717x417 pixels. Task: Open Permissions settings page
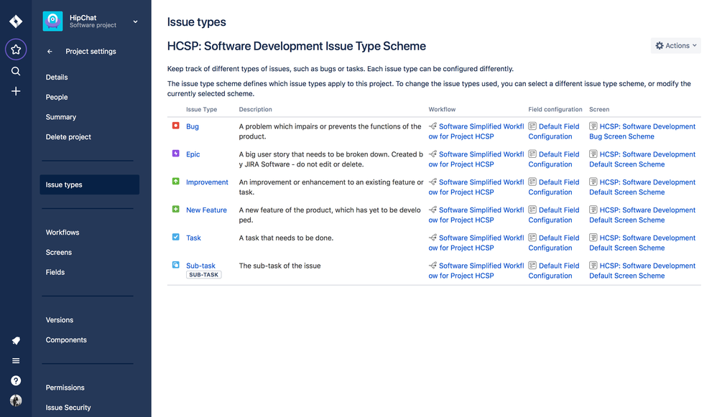tap(65, 388)
